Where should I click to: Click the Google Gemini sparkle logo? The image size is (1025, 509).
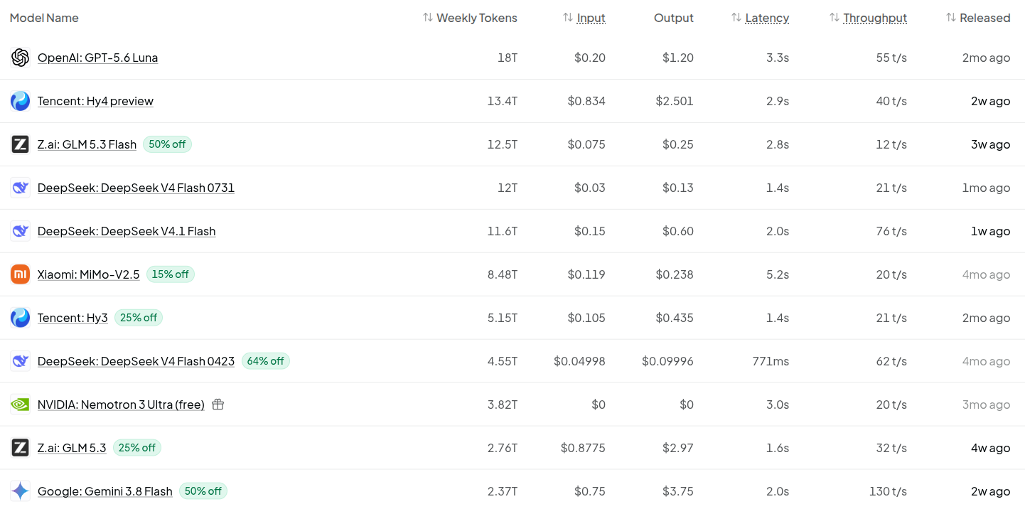click(20, 491)
